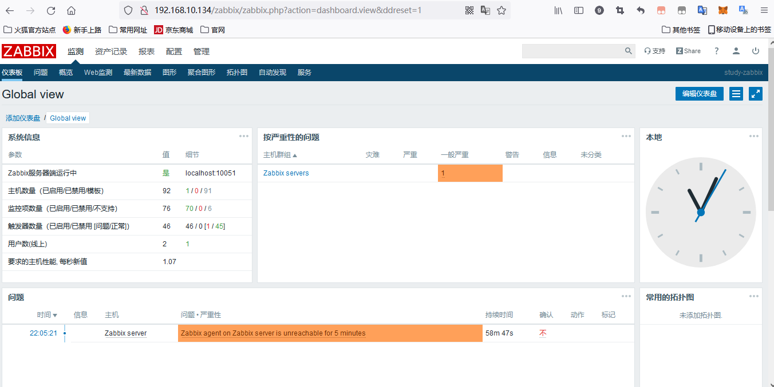Open the Zabbix Share link
Viewport: 774px width, 387px height.
(x=688, y=51)
